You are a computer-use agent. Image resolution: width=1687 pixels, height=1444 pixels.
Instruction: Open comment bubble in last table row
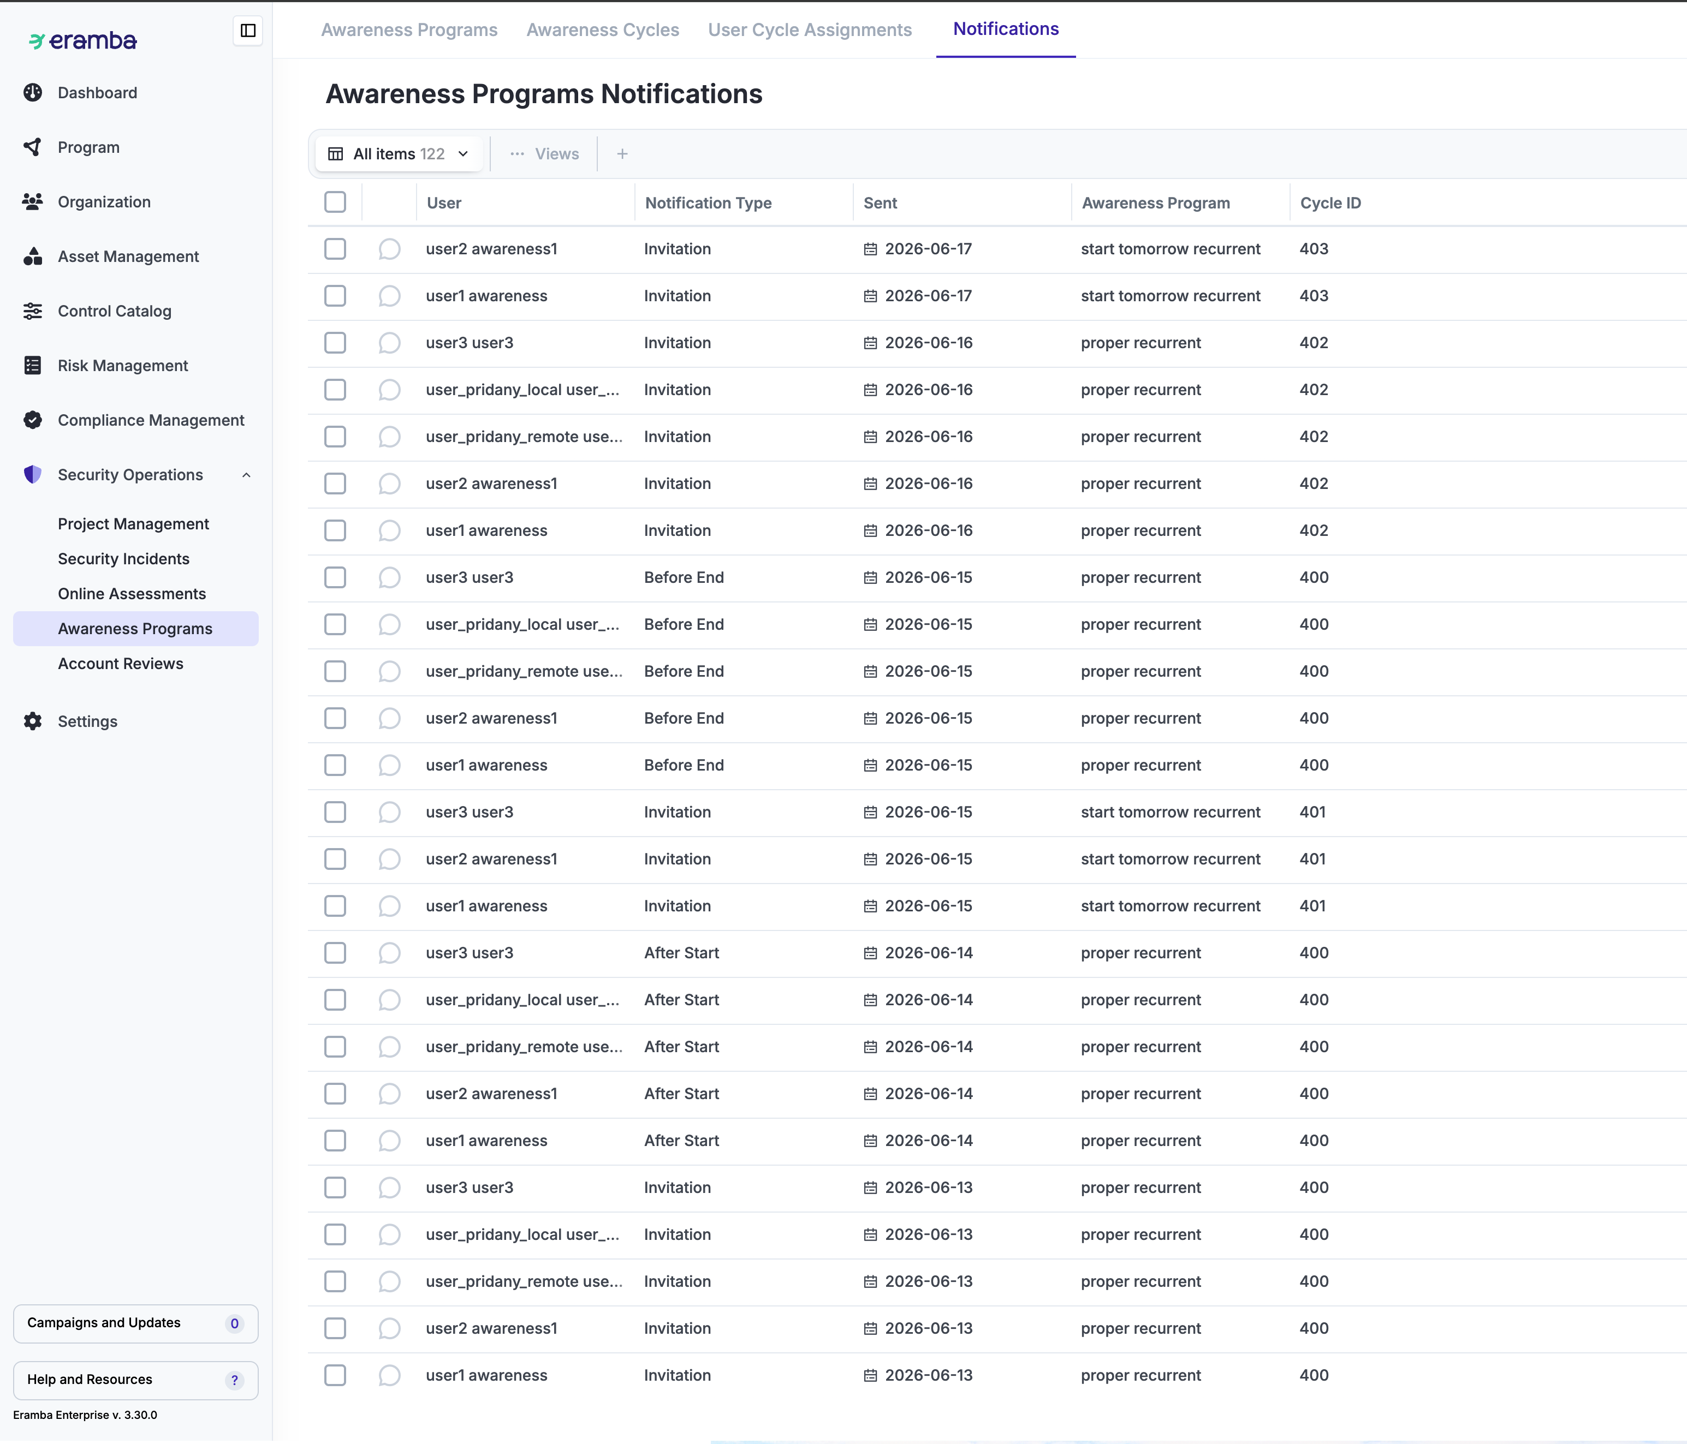point(389,1376)
